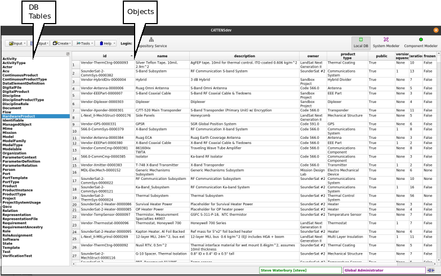Click product type cell Thermostat

click(348, 225)
